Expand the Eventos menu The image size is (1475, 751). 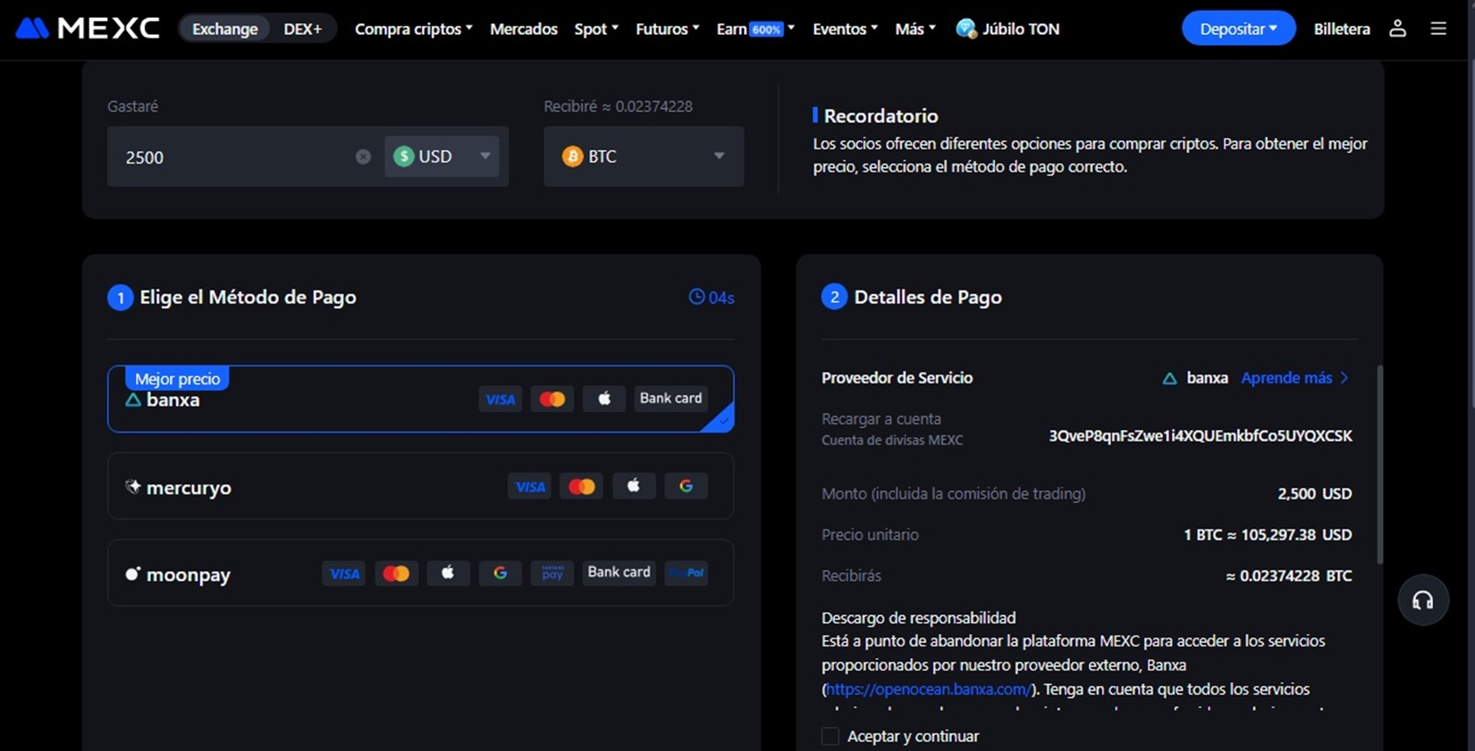tap(845, 29)
